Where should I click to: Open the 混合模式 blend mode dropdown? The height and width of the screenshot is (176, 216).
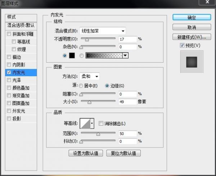tap(103, 31)
